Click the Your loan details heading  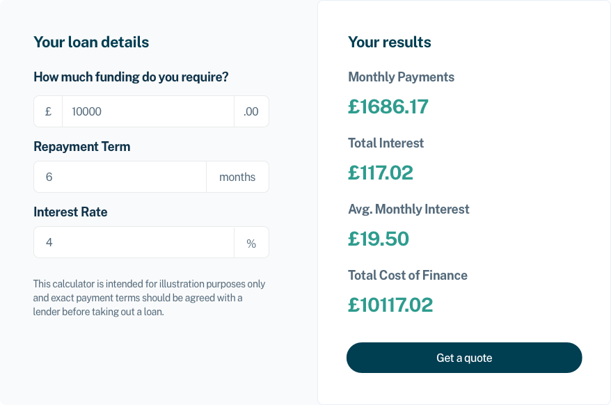pos(91,42)
